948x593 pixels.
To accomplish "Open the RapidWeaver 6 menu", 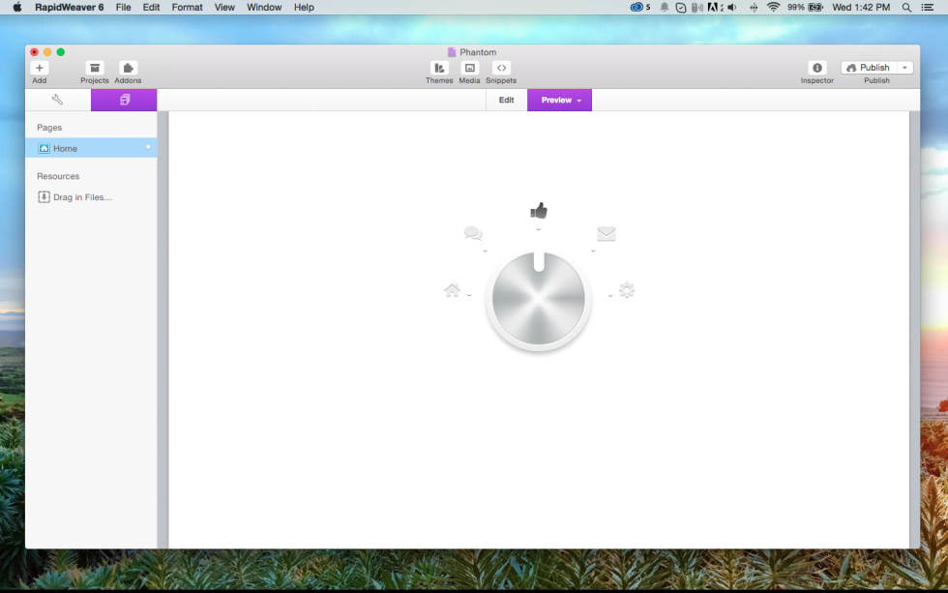I will click(70, 7).
